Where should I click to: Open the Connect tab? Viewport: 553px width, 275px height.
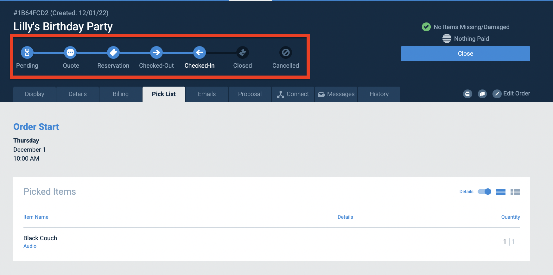click(x=293, y=94)
